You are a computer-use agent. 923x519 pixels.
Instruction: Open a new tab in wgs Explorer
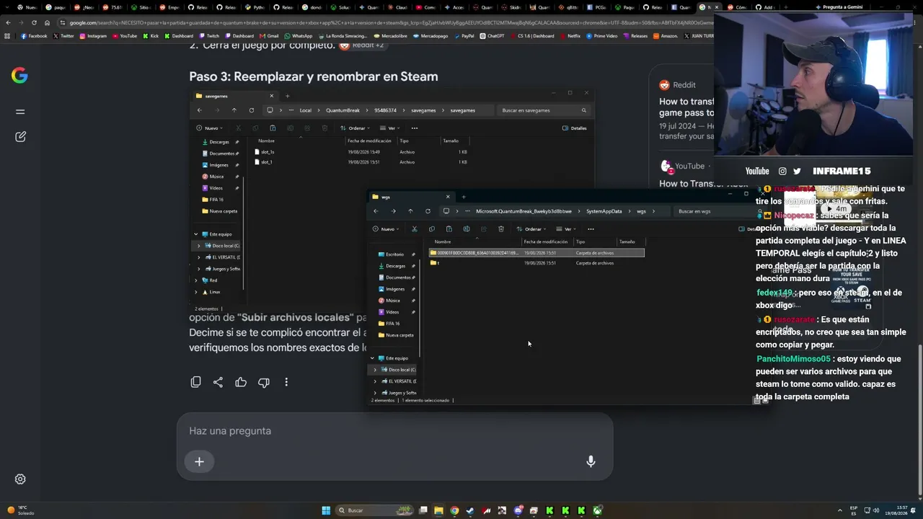pyautogui.click(x=464, y=197)
